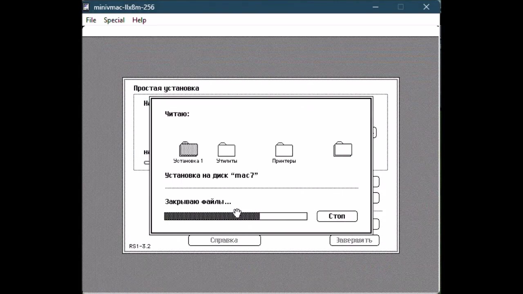Screen dimensions: 523x294
Task: Close the minivmac window
Action: click(427, 7)
